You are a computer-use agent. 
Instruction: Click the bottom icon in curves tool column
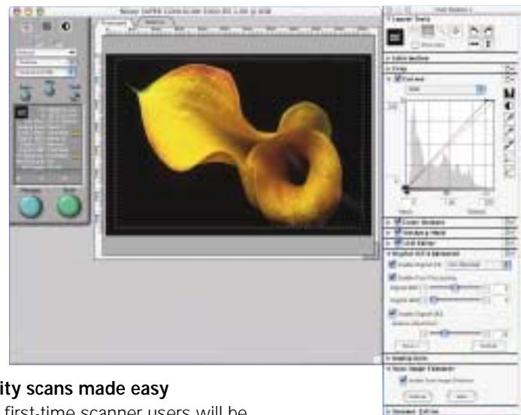pyautogui.click(x=509, y=172)
